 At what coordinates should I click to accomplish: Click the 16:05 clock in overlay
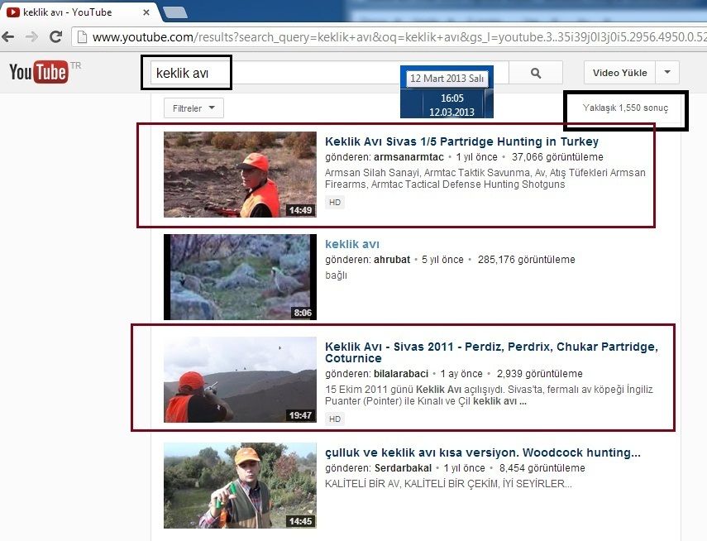(x=451, y=98)
